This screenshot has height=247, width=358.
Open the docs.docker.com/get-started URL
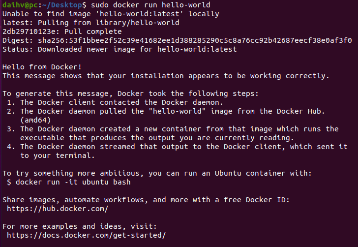pos(86,235)
